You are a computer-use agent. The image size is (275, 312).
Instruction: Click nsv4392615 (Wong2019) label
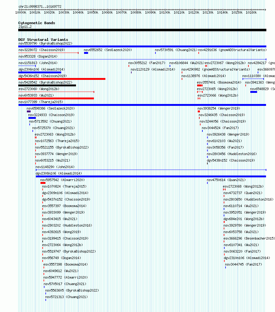point(61,232)
